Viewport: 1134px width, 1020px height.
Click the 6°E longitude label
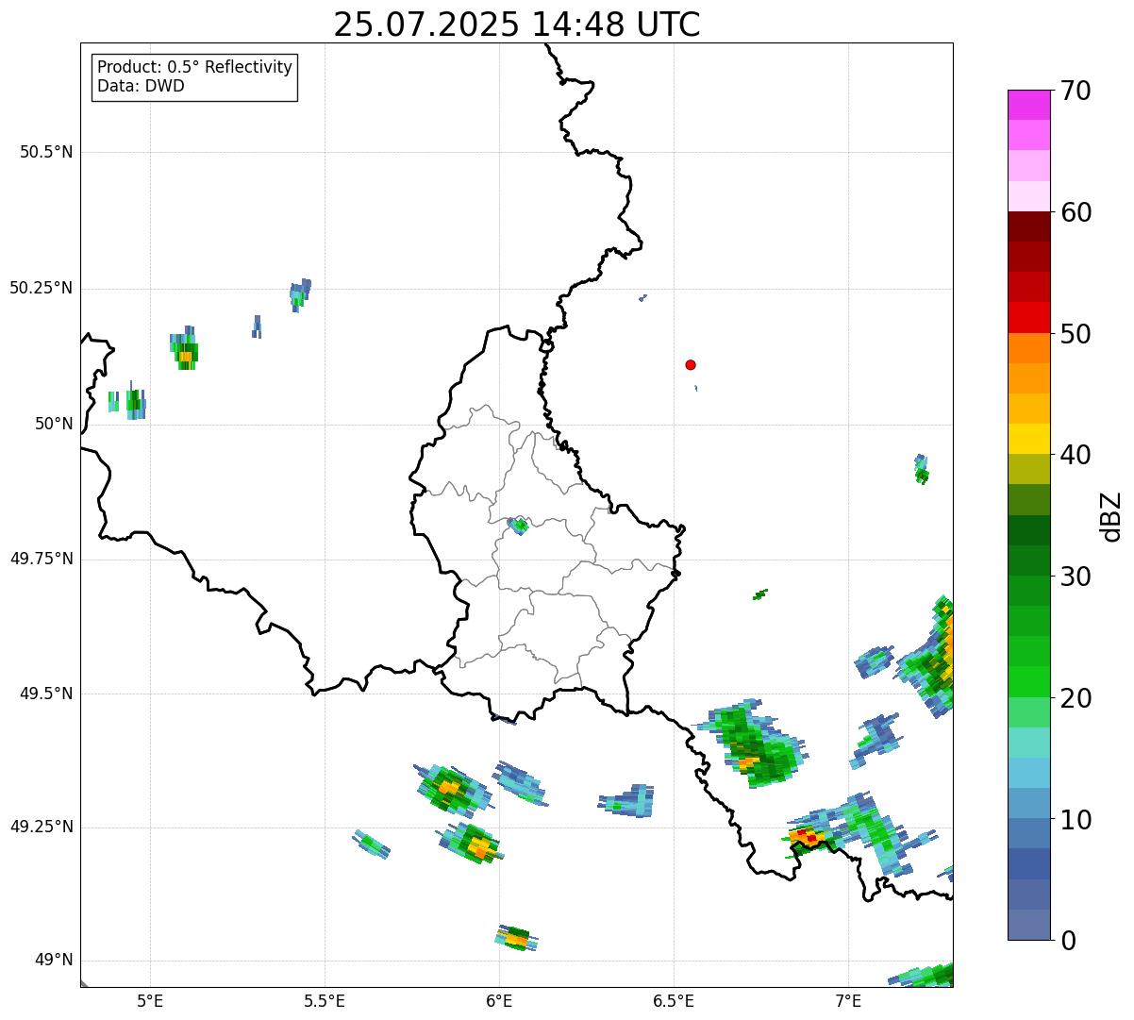[499, 1000]
